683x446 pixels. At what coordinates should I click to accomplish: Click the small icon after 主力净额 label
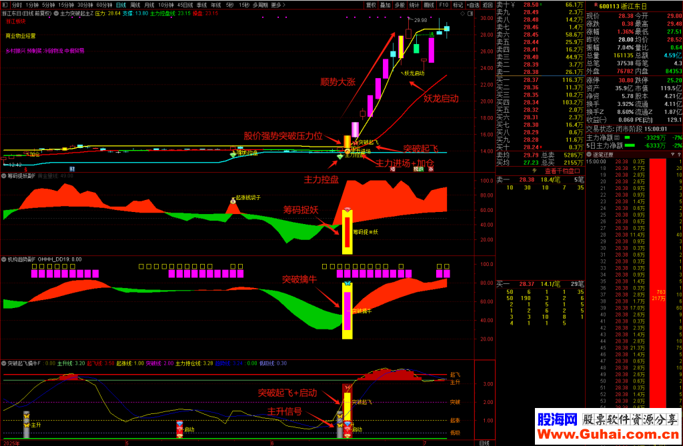(617, 137)
